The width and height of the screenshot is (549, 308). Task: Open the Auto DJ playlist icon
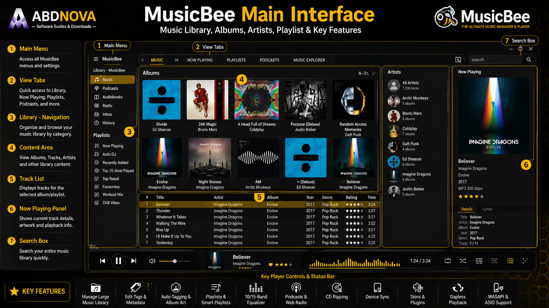(x=97, y=154)
